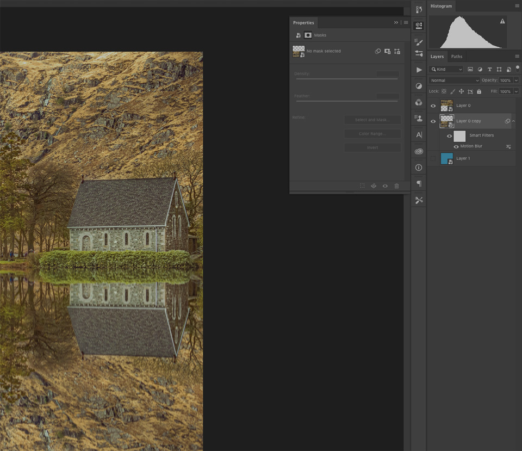
Task: Toggle visibility of the Motion Blur filter
Action: tap(456, 146)
